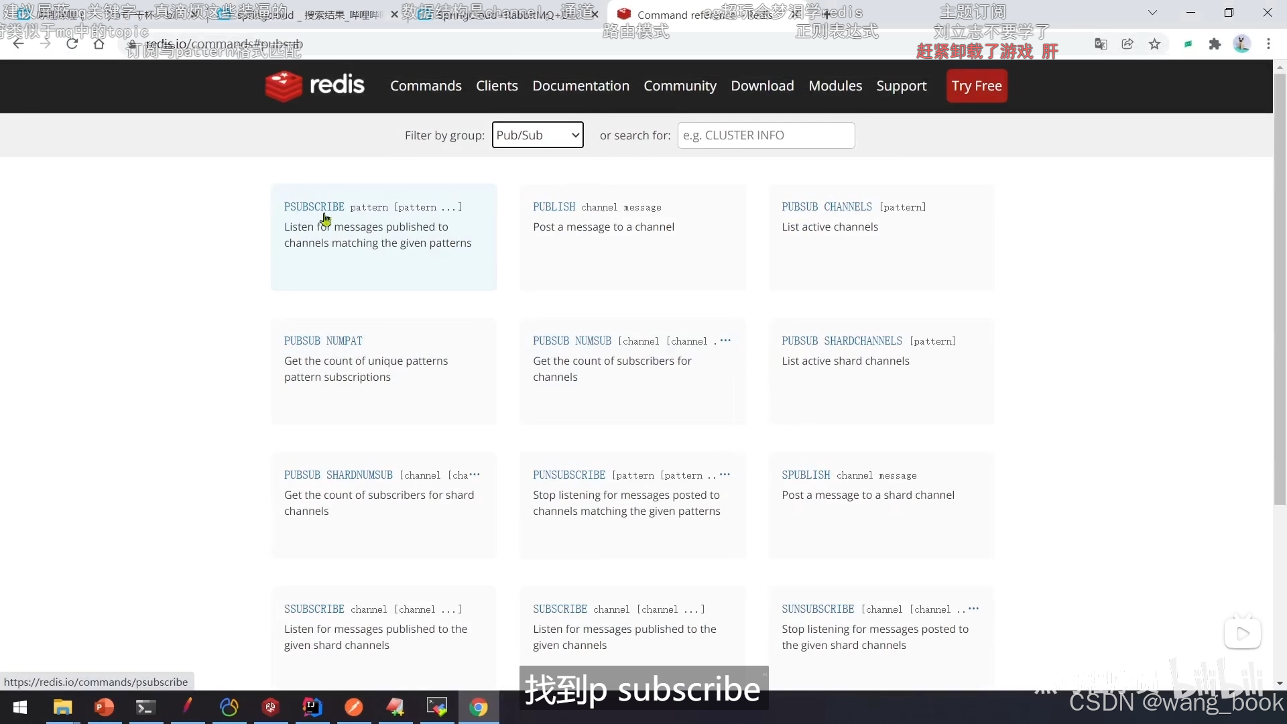
Task: Open the Community nav item
Action: [680, 86]
